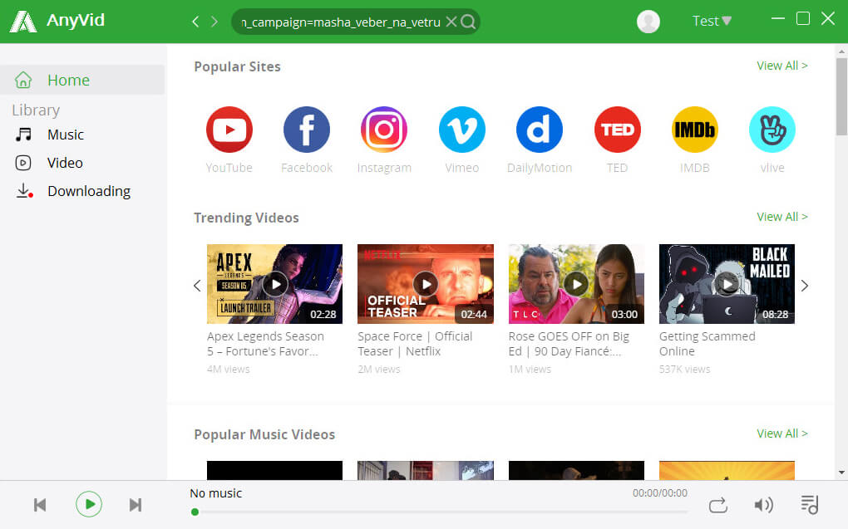This screenshot has height=529, width=848.
Task: Show next Trending Videos with right arrow
Action: pyautogui.click(x=804, y=285)
